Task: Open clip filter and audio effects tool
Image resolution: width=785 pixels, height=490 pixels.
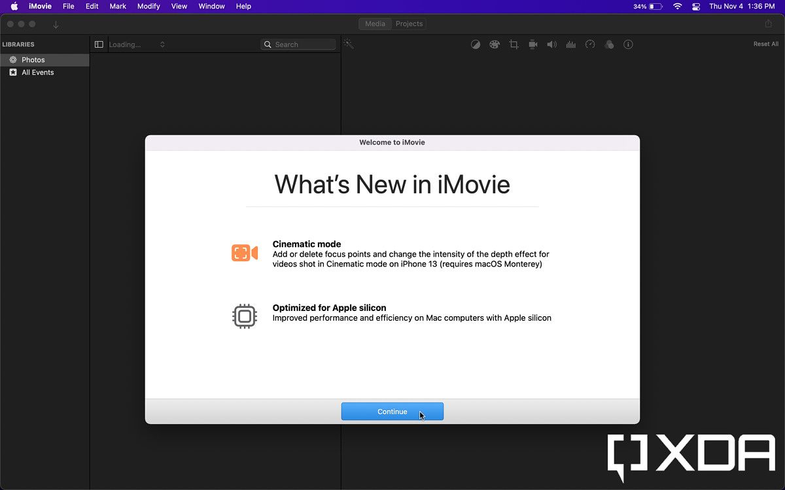Action: pyautogui.click(x=609, y=44)
